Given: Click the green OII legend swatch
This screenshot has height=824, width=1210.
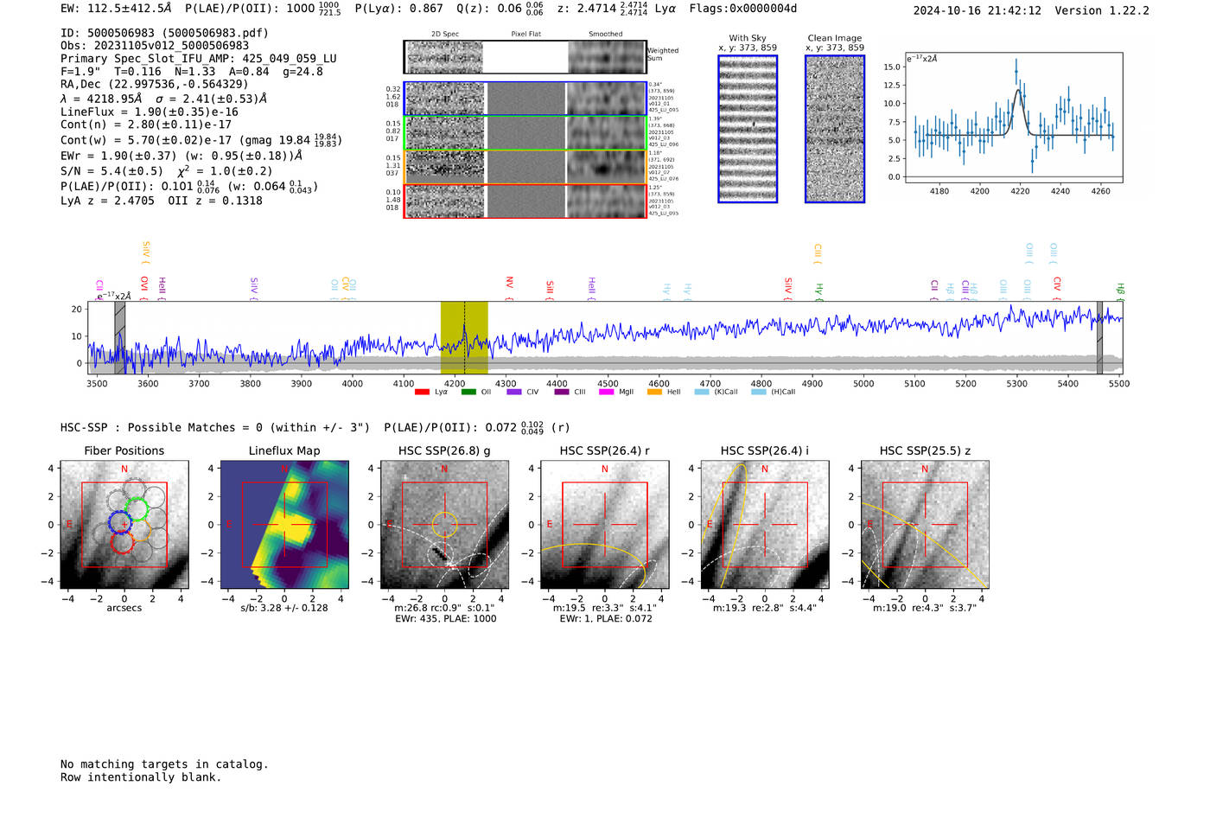Looking at the screenshot, I should point(468,392).
